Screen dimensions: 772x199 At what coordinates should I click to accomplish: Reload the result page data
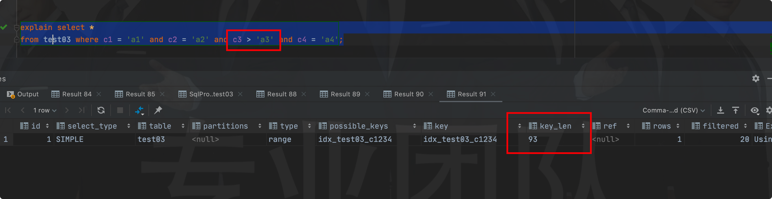101,110
